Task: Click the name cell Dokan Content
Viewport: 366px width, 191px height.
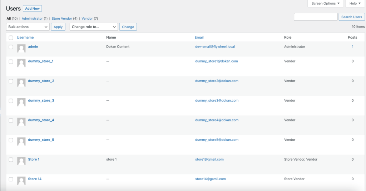Action: click(x=118, y=47)
